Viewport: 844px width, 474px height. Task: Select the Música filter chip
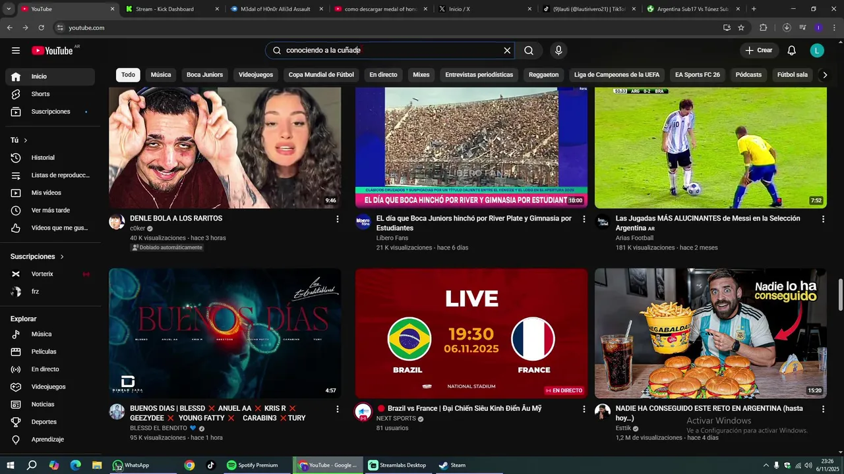pyautogui.click(x=161, y=75)
